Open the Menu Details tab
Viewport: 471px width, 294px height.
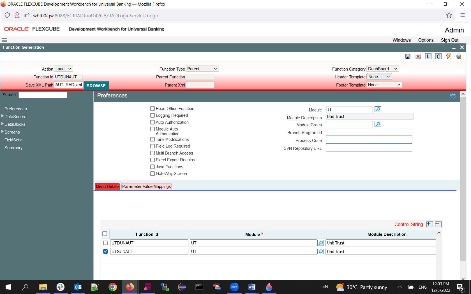(108, 186)
